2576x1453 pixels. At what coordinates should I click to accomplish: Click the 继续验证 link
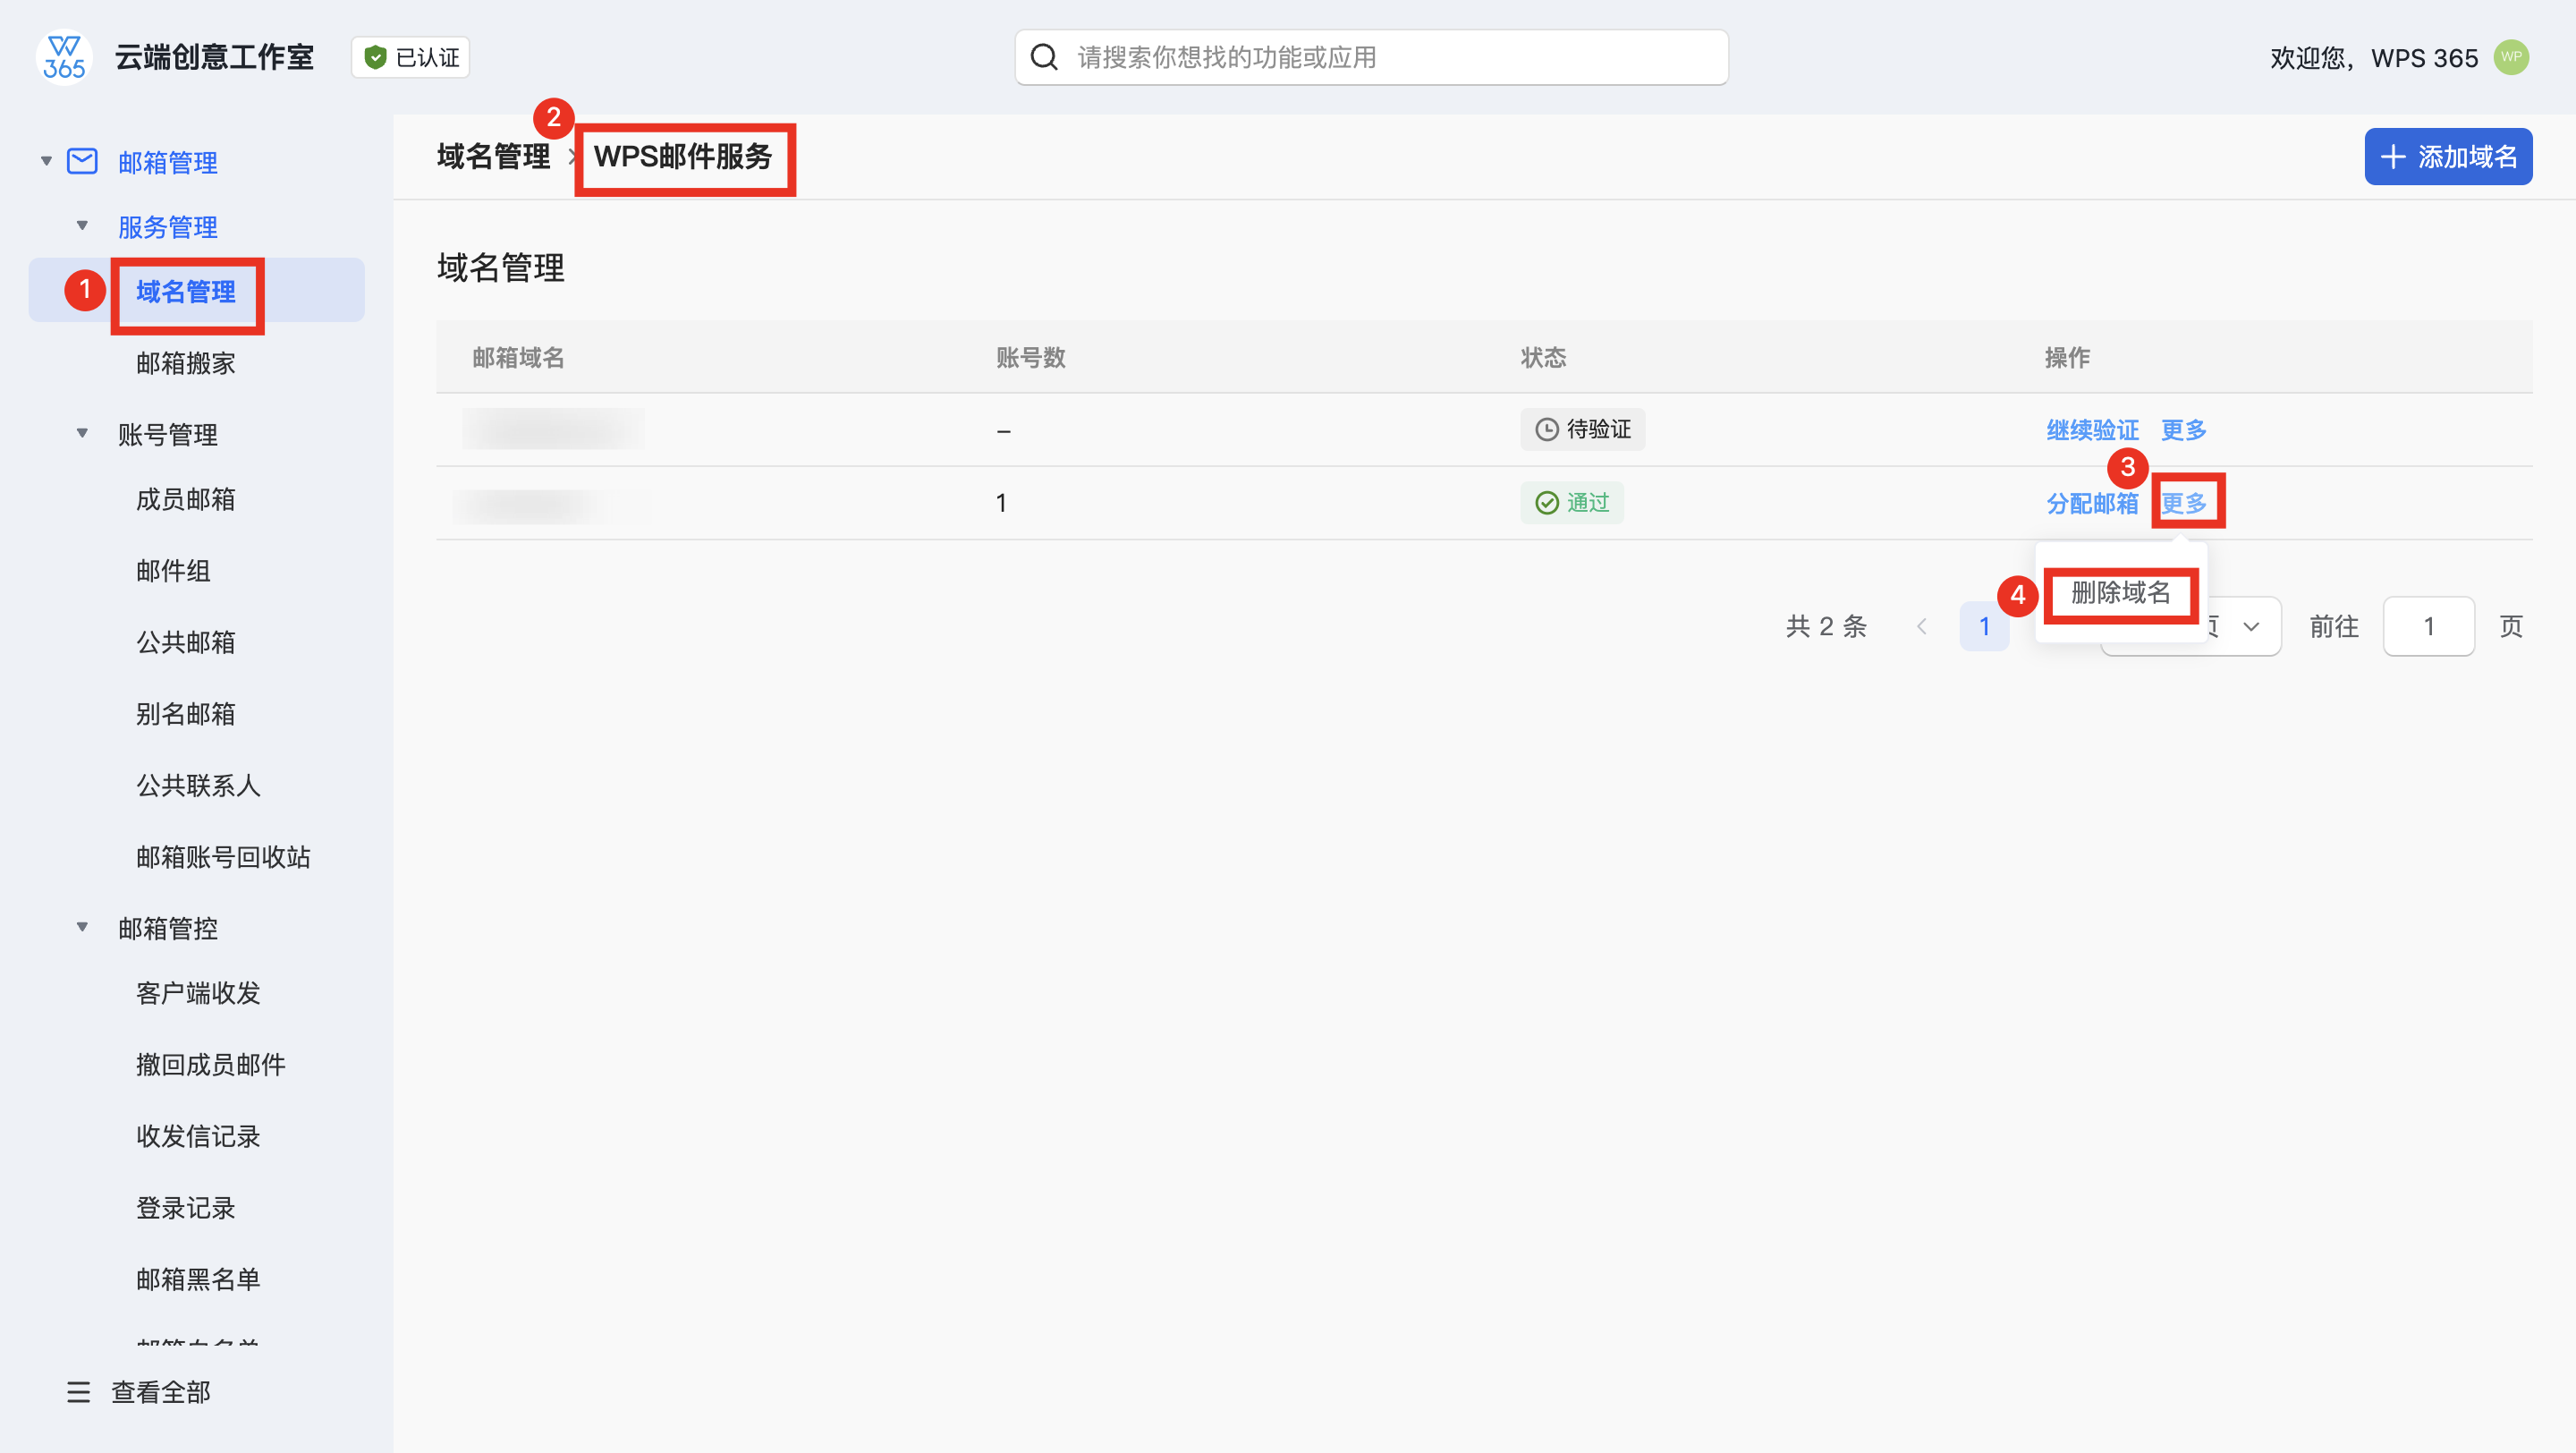coord(2091,430)
